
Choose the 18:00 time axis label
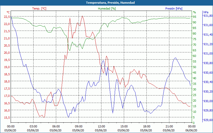tap(147, 127)
